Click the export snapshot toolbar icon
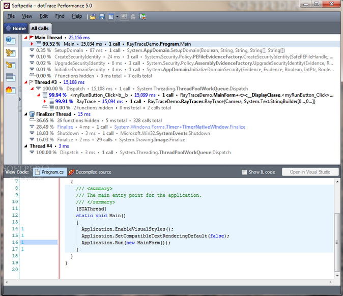Viewport: 343px width, 296px height. [x=143, y=17]
